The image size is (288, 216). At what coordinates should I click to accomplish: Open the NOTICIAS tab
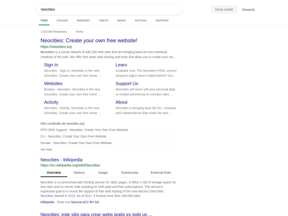tap(141, 20)
